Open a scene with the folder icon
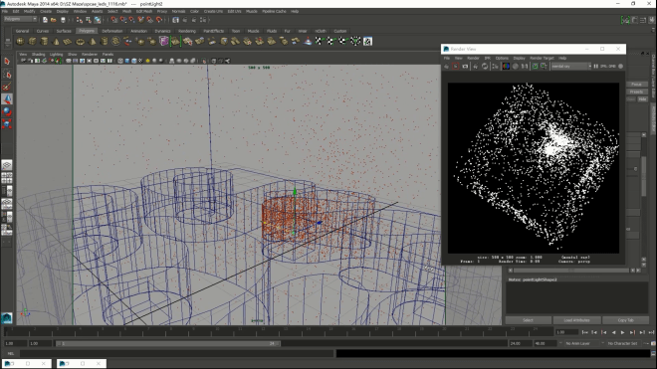The width and height of the screenshot is (657, 369). pyautogui.click(x=54, y=20)
